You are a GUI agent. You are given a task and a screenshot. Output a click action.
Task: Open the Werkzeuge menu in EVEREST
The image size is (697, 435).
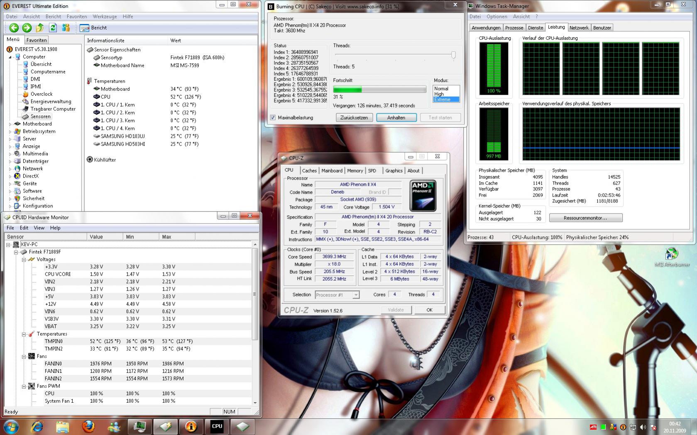105,17
